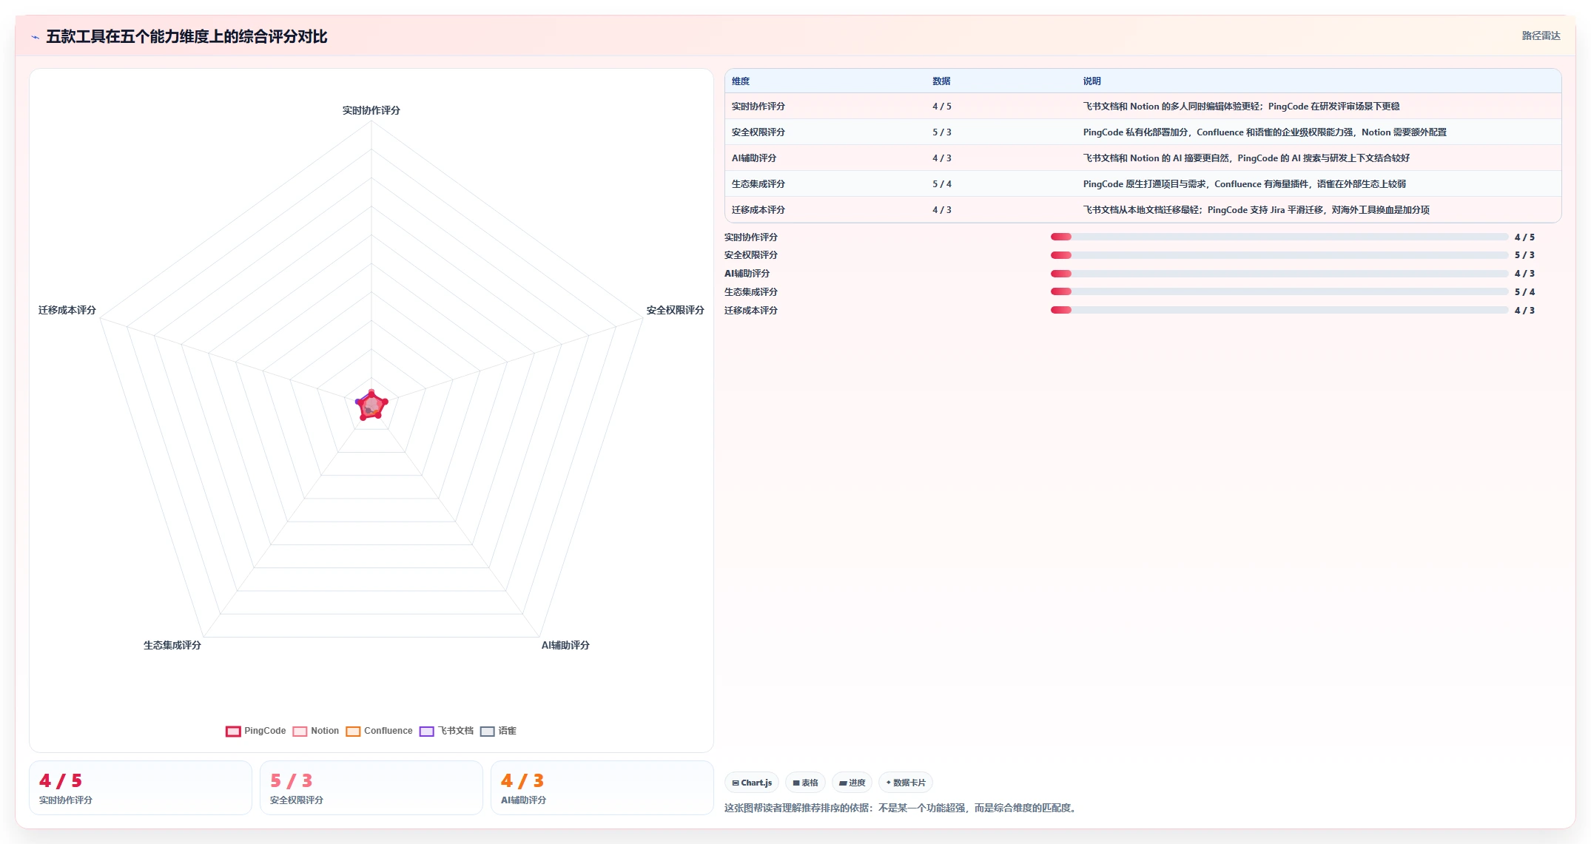The image size is (1591, 844).
Task: Toggle the 飞书文档 legend entry
Action: click(446, 731)
